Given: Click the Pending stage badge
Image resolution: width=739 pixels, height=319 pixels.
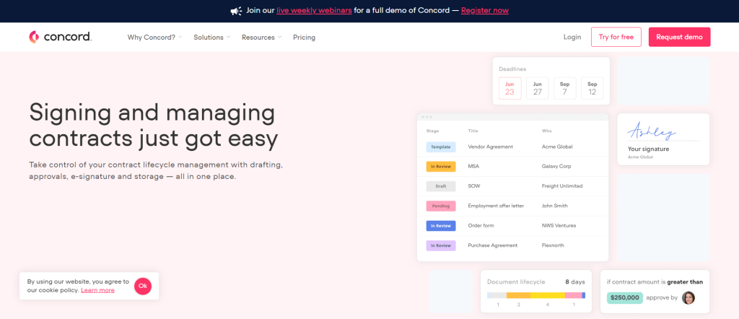Looking at the screenshot, I should (x=441, y=206).
